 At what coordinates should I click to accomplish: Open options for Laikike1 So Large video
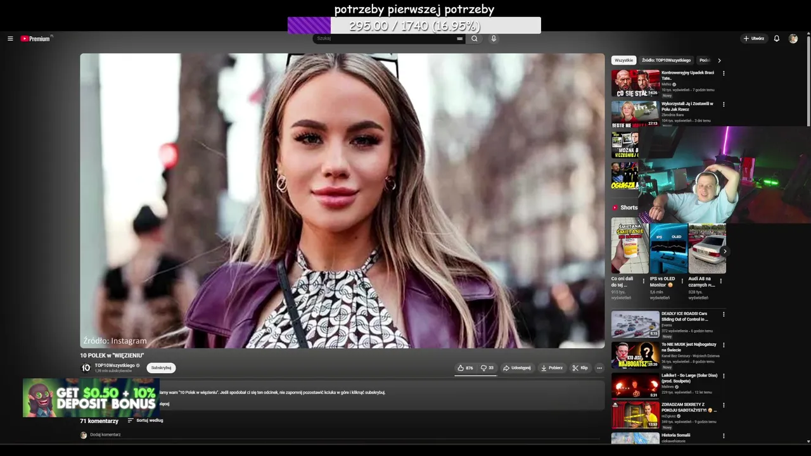[x=724, y=376]
